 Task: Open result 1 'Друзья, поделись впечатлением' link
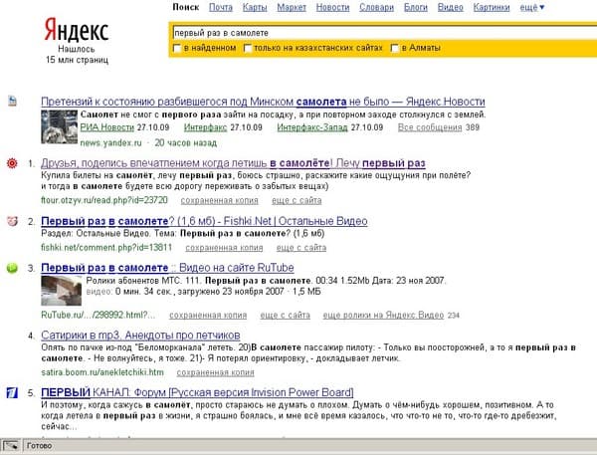coord(233,163)
